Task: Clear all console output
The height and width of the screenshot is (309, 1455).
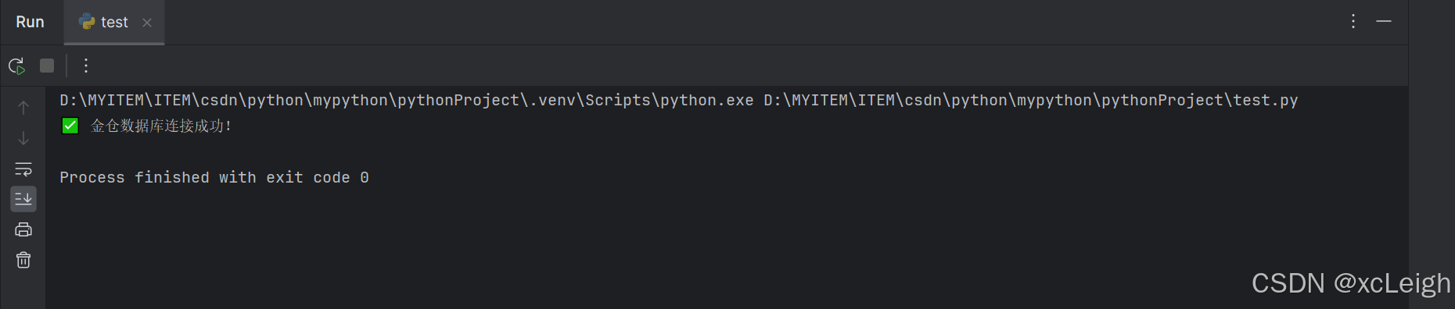Action: click(x=23, y=260)
